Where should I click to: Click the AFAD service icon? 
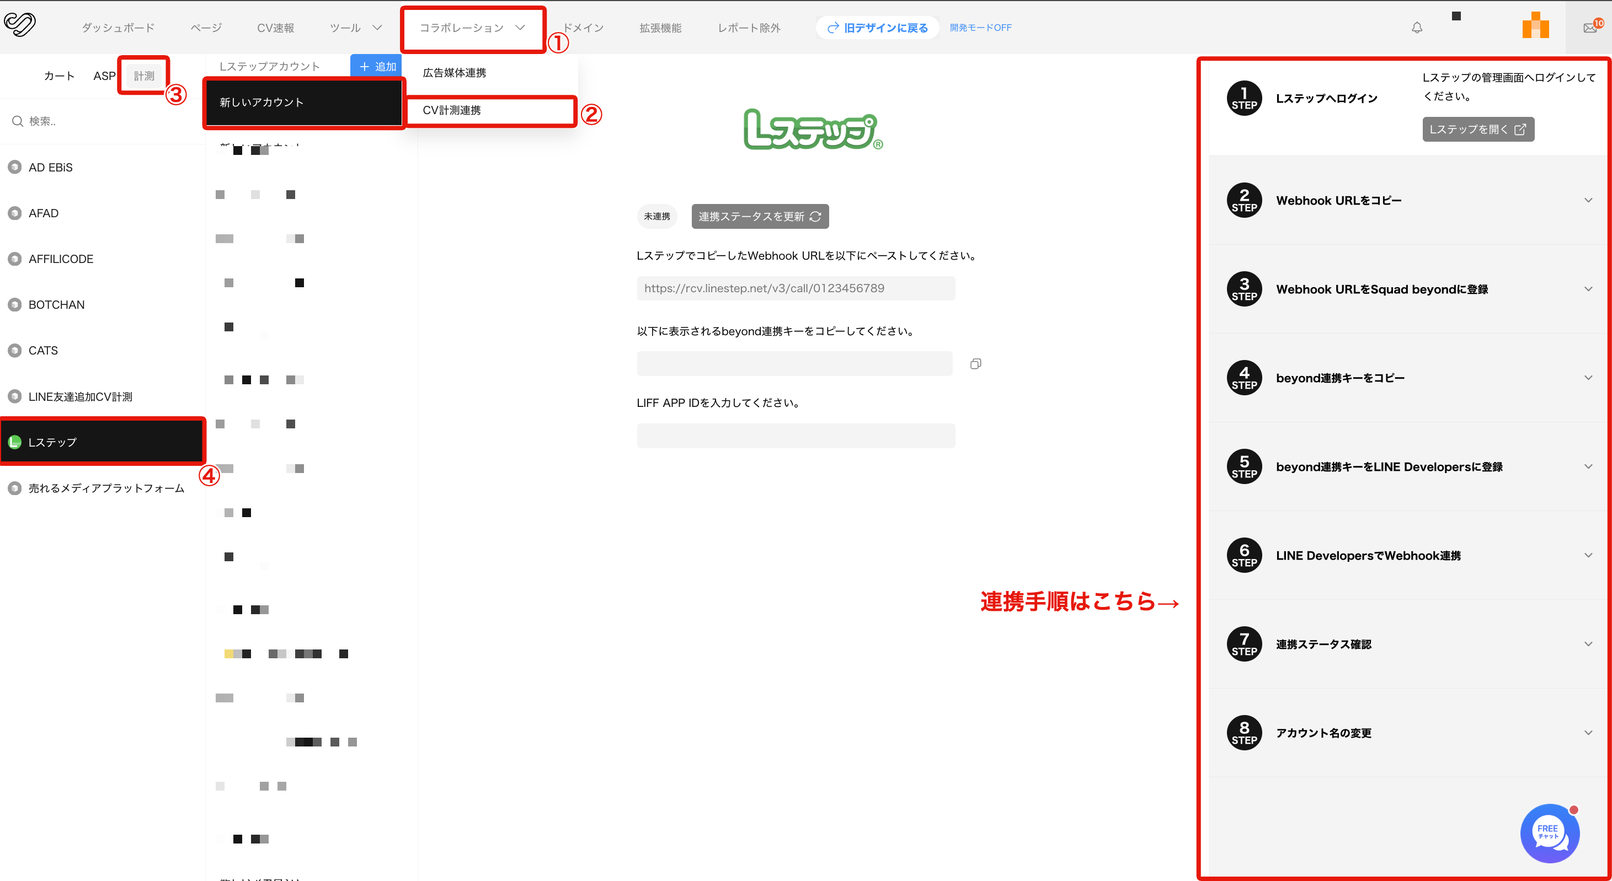click(14, 213)
